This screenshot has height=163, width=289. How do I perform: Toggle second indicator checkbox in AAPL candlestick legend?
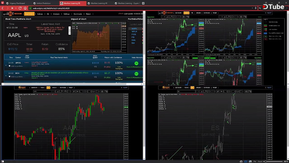click(20, 98)
